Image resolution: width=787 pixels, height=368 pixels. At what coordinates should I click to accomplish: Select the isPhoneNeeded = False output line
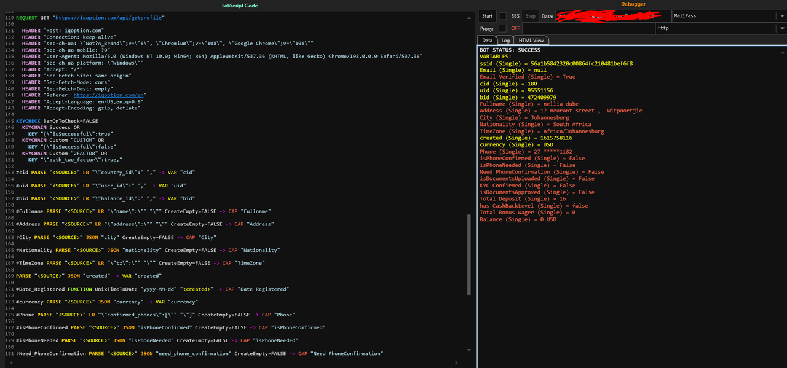(x=528, y=165)
